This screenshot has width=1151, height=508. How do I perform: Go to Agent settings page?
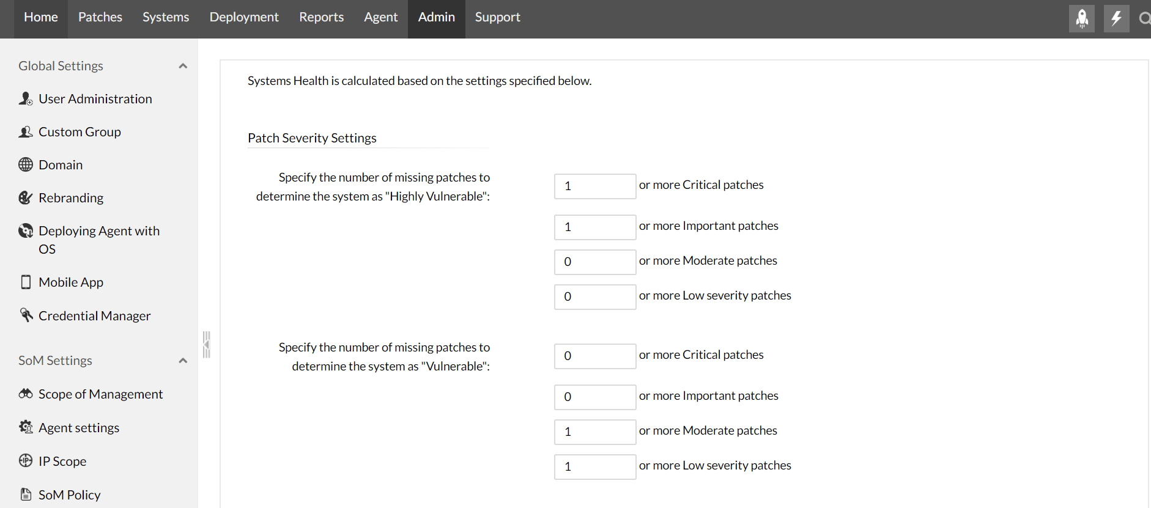pyautogui.click(x=79, y=428)
